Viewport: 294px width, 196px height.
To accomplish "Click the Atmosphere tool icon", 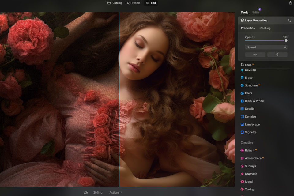I will pos(242,158).
